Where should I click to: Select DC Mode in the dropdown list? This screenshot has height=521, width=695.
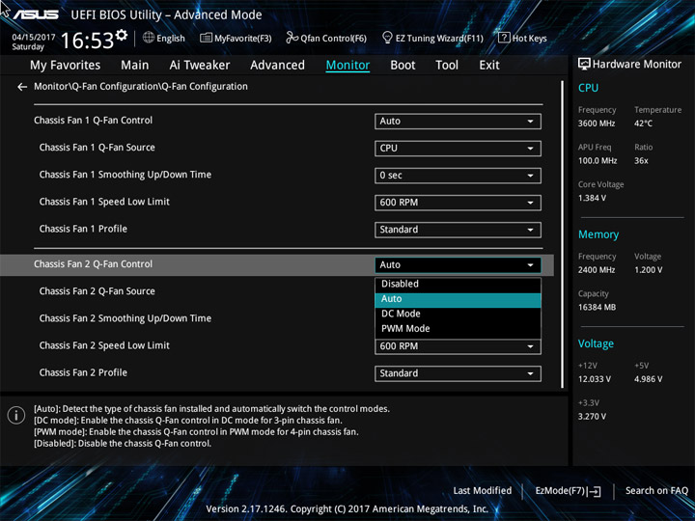pyautogui.click(x=458, y=315)
